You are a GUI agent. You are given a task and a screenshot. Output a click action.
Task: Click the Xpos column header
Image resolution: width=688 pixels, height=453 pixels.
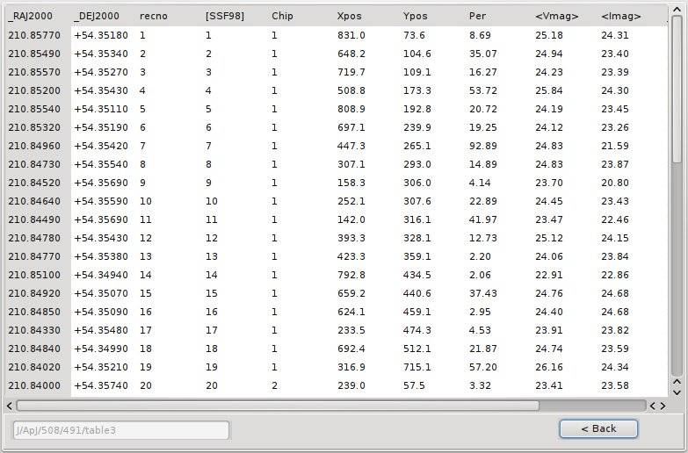click(349, 16)
